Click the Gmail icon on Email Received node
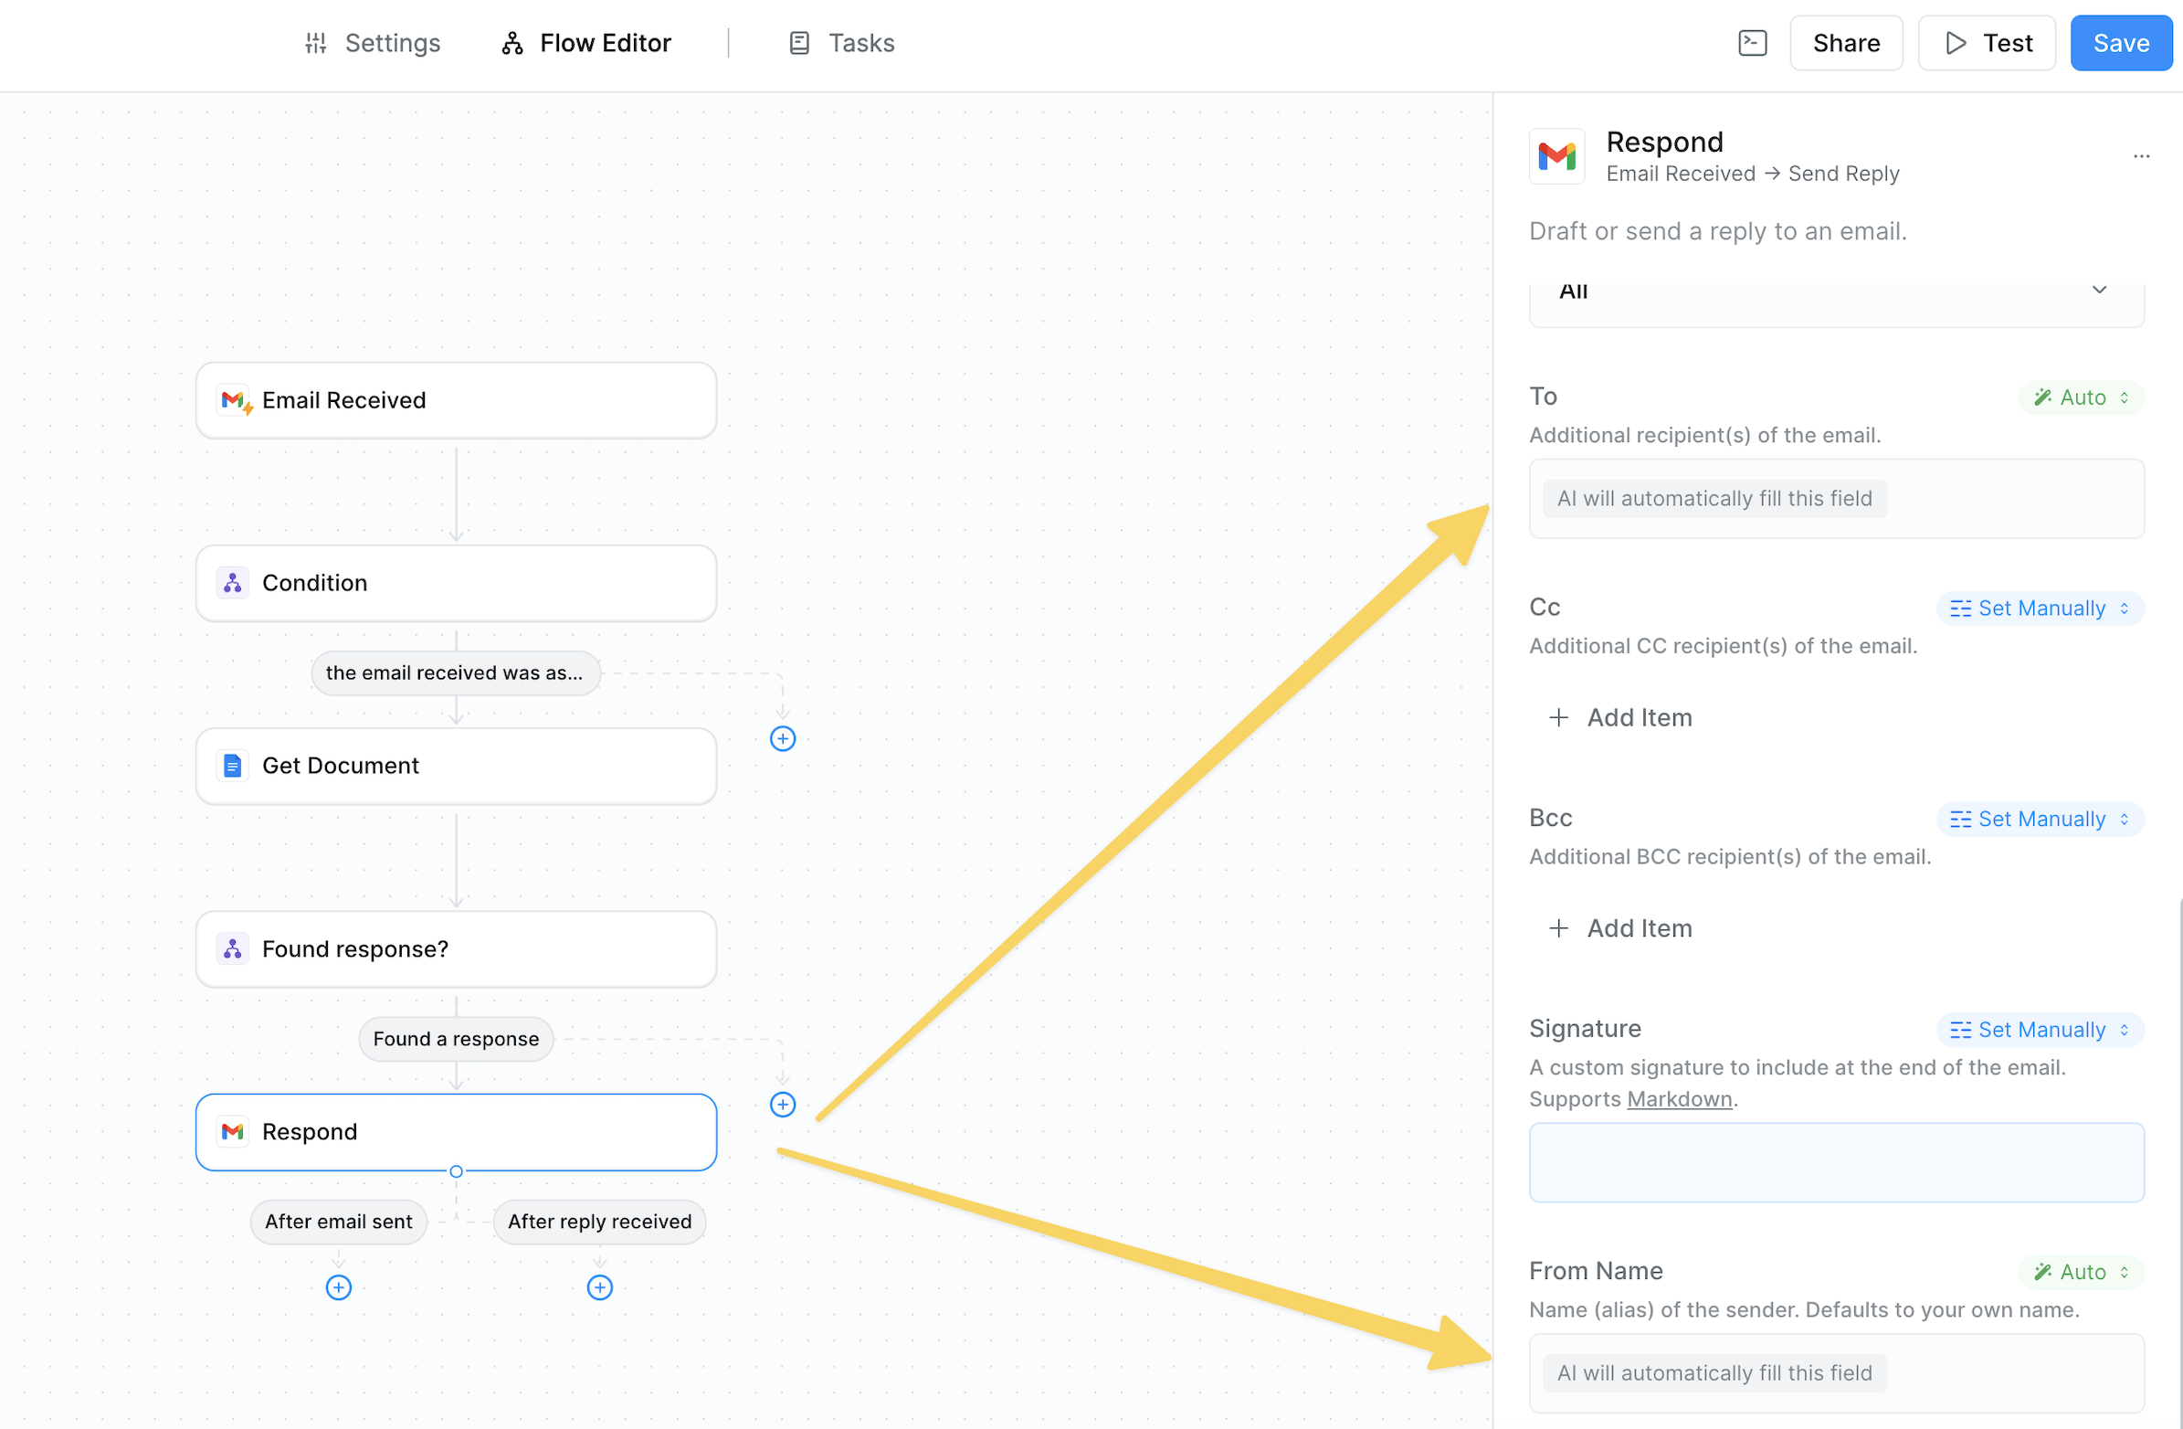Viewport: 2183px width, 1429px height. point(234,400)
